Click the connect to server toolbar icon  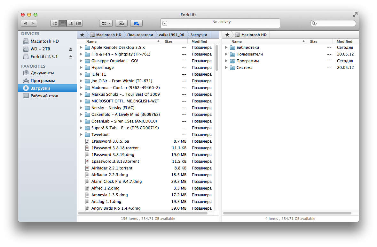(x=122, y=23)
